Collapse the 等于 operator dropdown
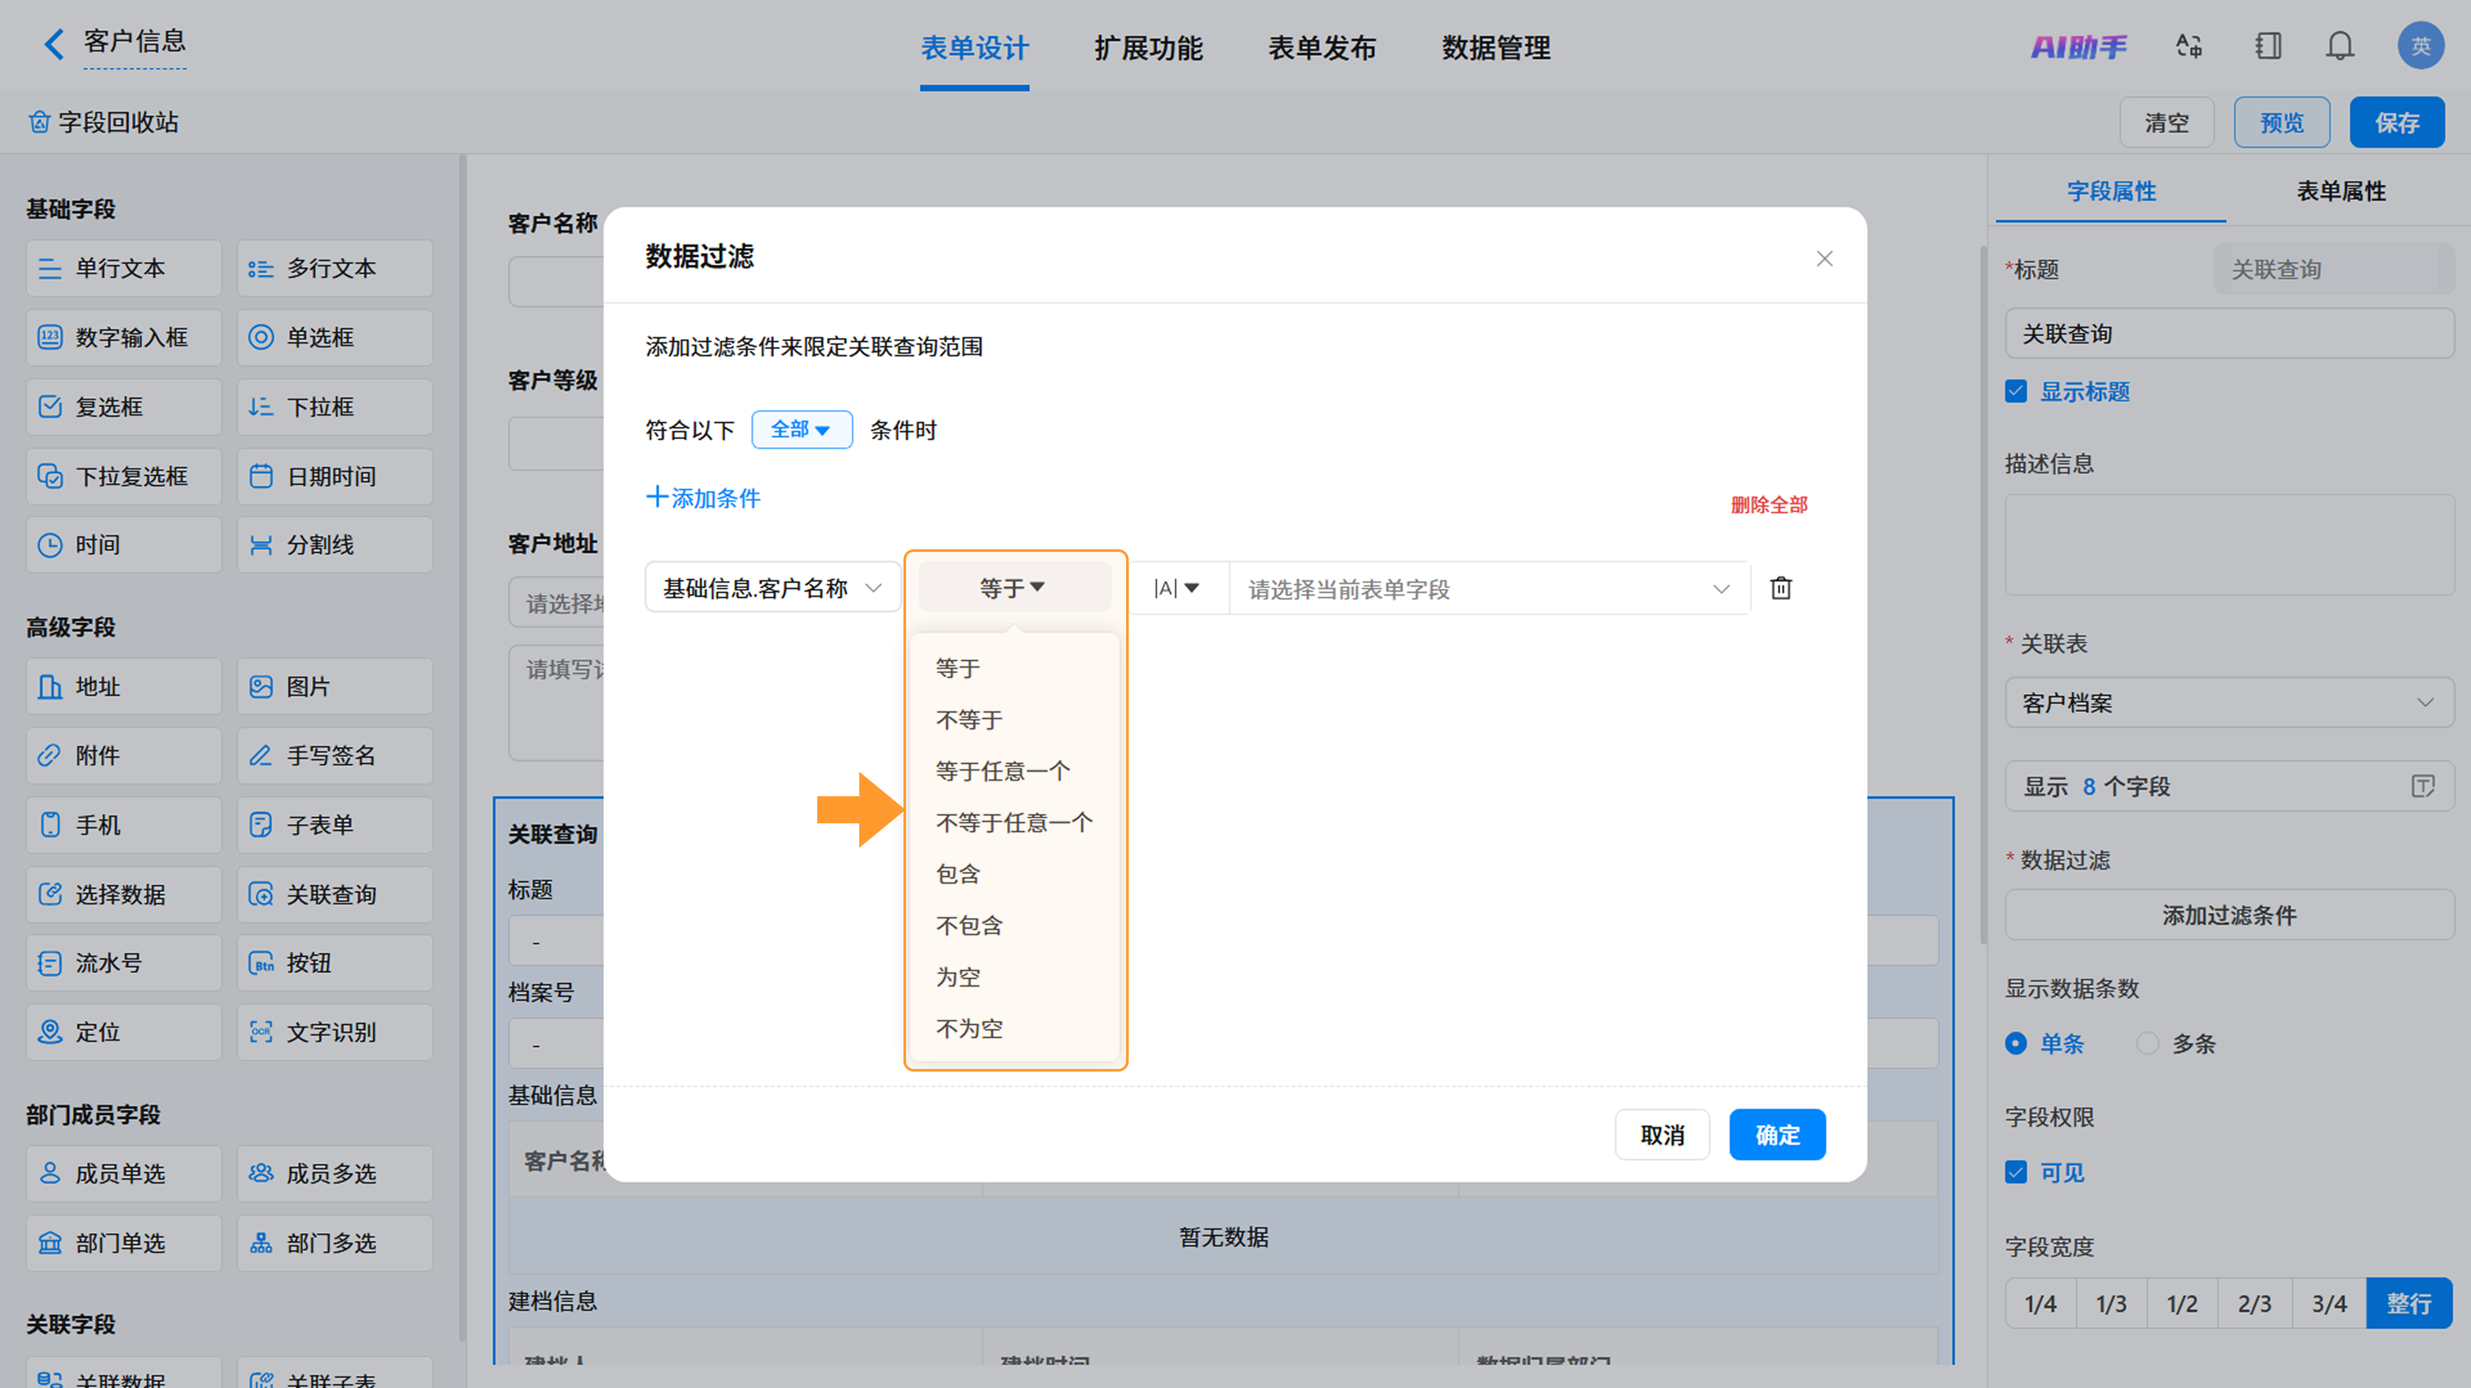Image resolution: width=2471 pixels, height=1388 pixels. coord(1014,587)
